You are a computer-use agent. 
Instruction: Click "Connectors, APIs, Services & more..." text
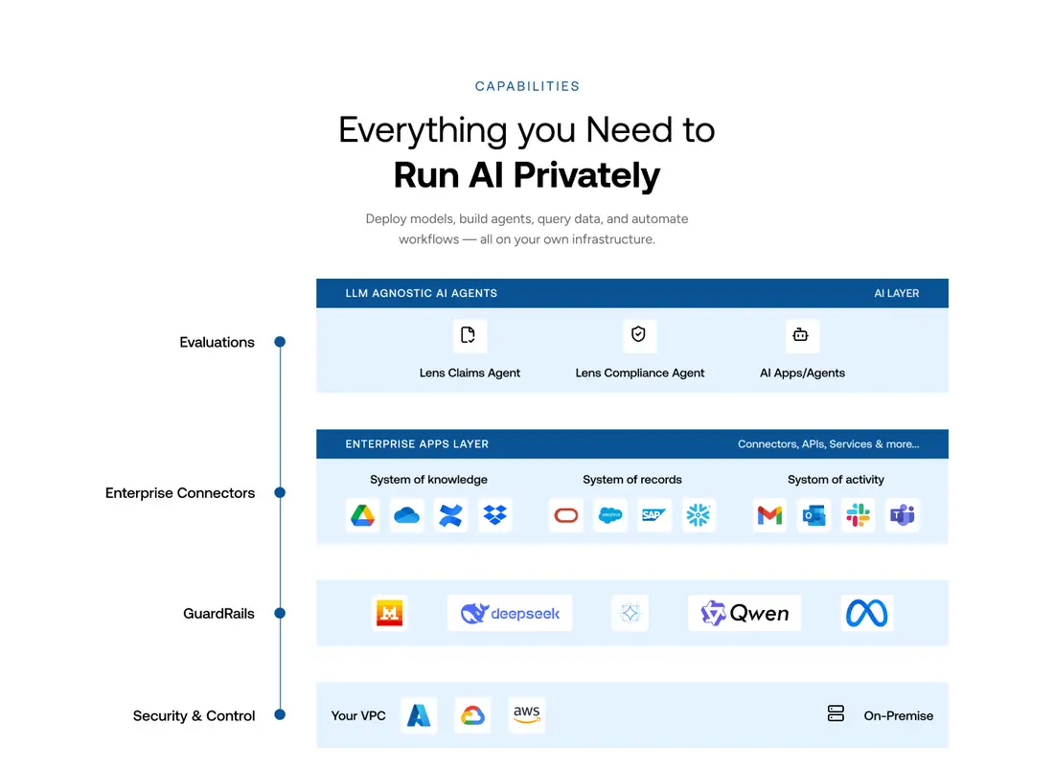click(x=828, y=444)
